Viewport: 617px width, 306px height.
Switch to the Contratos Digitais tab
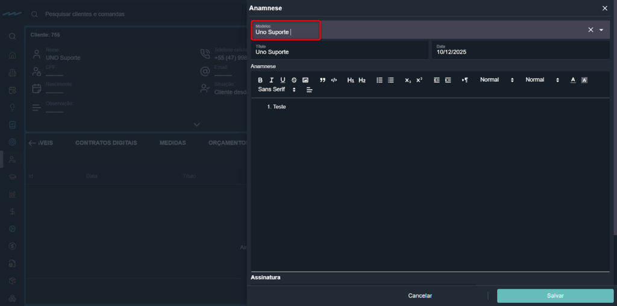(x=106, y=143)
